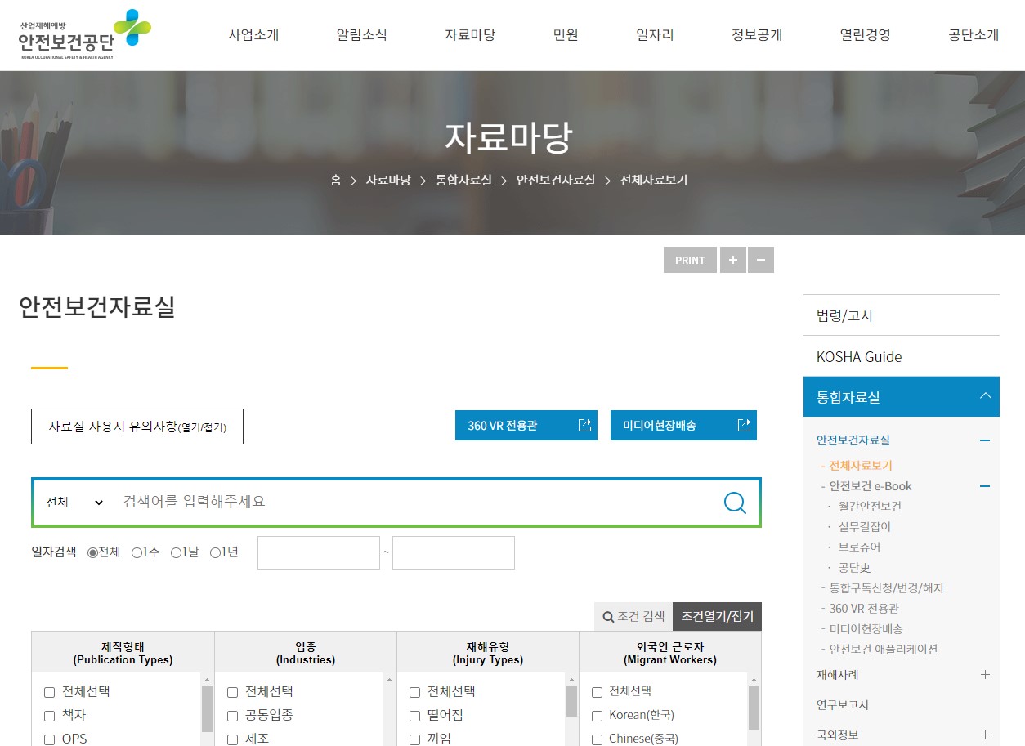Screen dimensions: 1025x746
Task: Click external-link icon on 미디어현장배송 button
Action: pyautogui.click(x=744, y=425)
